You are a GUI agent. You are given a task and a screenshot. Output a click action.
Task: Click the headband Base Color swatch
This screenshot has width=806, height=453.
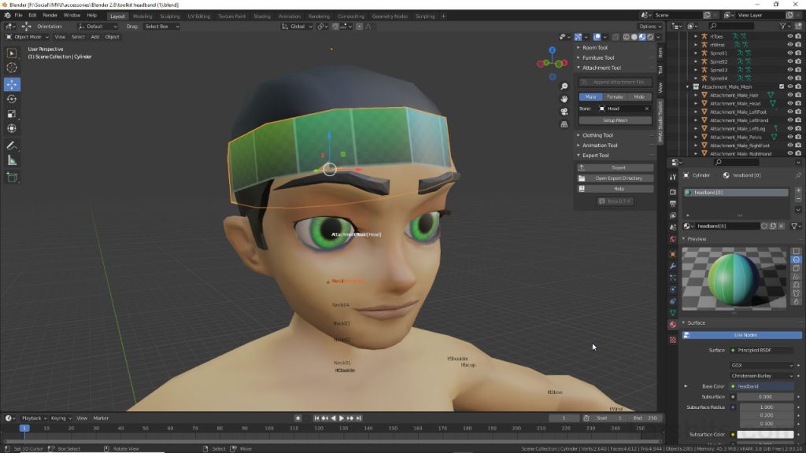pos(763,386)
